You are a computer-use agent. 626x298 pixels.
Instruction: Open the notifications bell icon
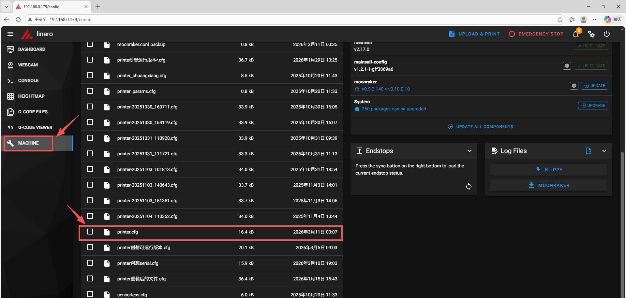(576, 34)
